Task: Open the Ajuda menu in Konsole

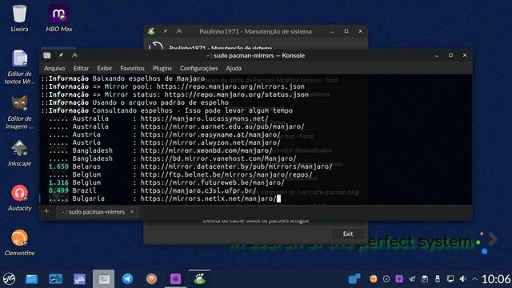Action: click(234, 68)
